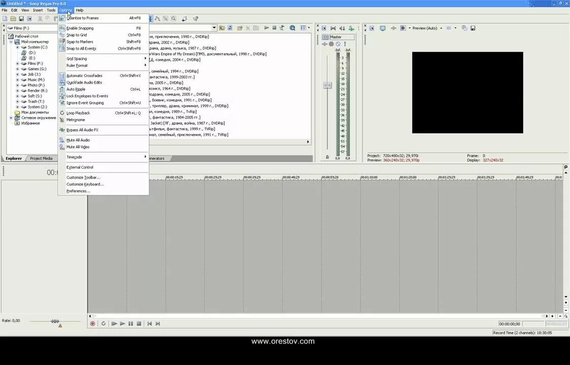Open Master Bus audio properties icon
570x365 pixels.
click(324, 28)
